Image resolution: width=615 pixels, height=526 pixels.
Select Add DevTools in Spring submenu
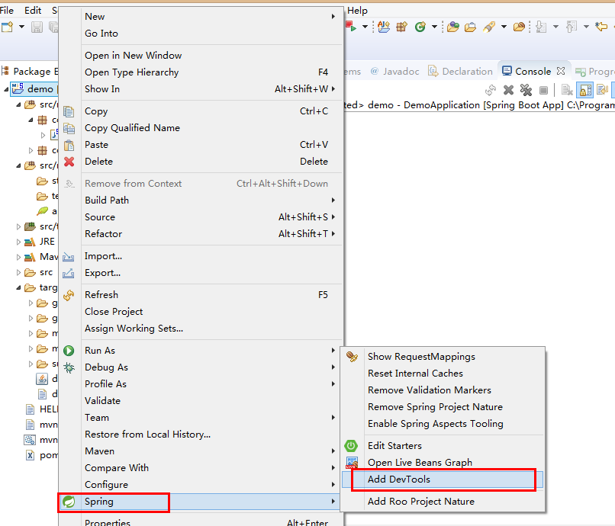(443, 479)
